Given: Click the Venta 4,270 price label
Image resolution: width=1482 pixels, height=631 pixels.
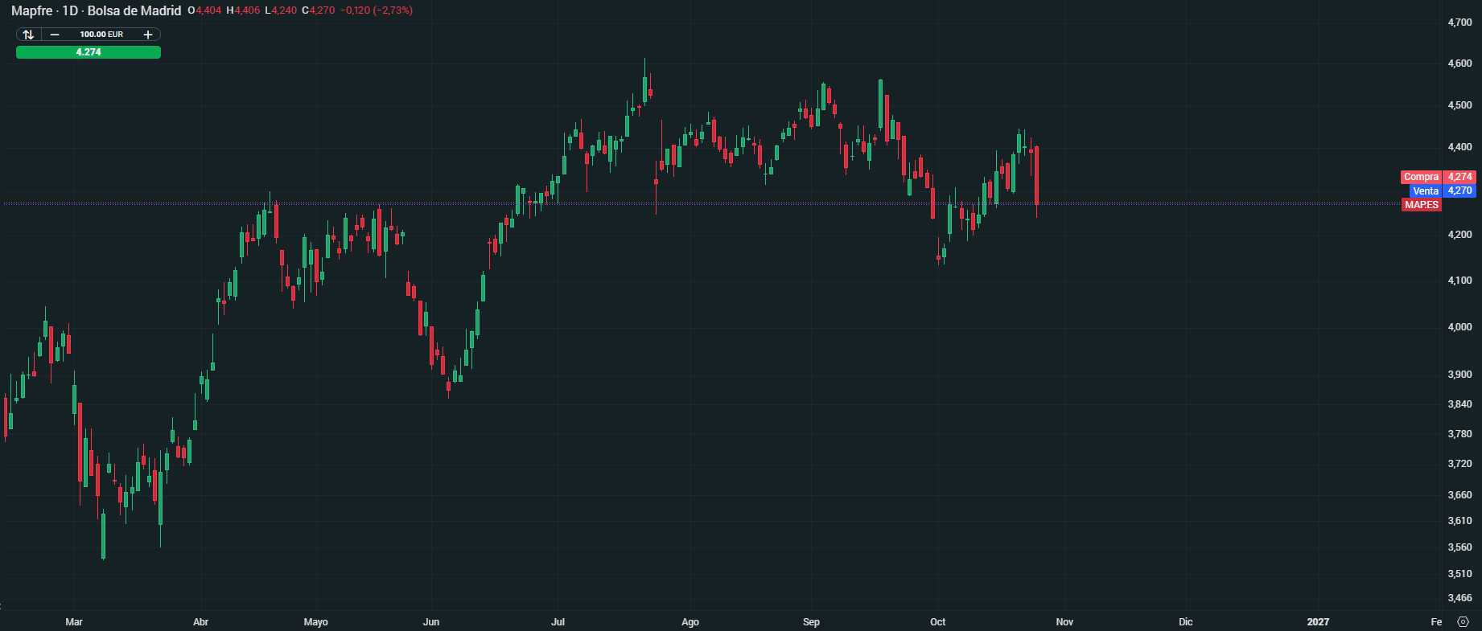Looking at the screenshot, I should [x=1443, y=191].
